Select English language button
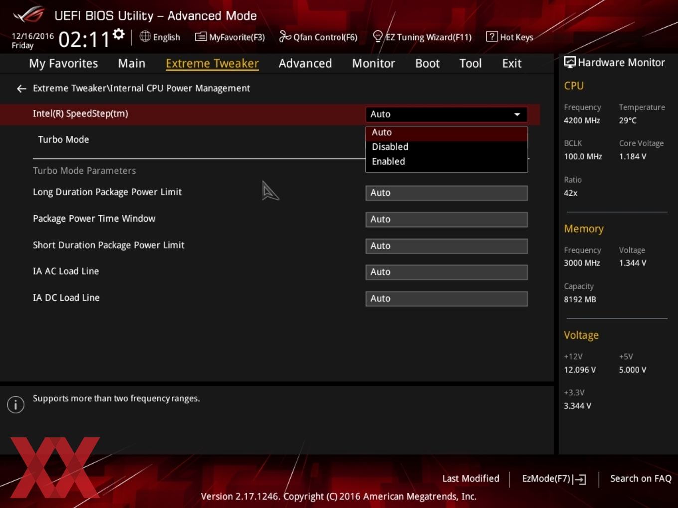The height and width of the screenshot is (508, 678). point(160,37)
